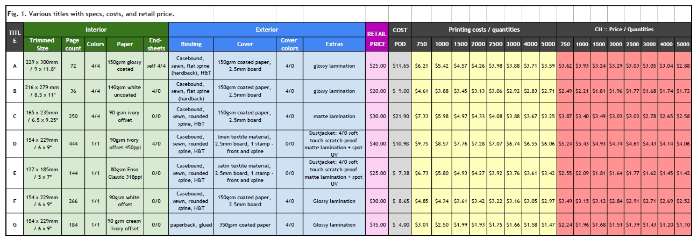This screenshot has width=697, height=240.
Task: Select the "End-sheets" column header
Action: [157, 44]
